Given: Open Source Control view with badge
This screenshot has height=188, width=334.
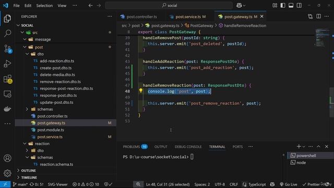Looking at the screenshot, I should pos(8,49).
